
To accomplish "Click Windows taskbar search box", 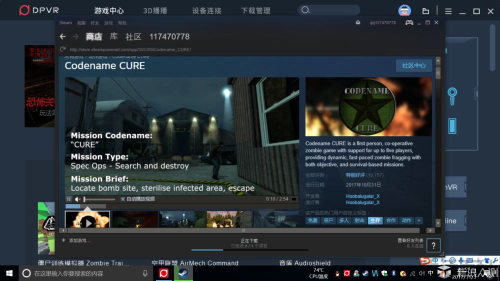I will pos(85,273).
